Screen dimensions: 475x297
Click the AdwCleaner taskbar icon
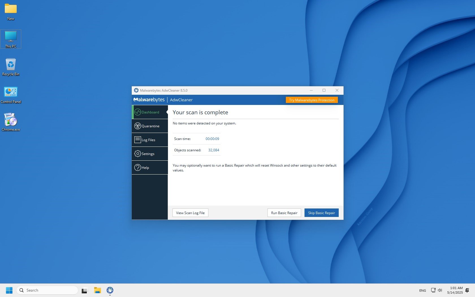pyautogui.click(x=110, y=290)
